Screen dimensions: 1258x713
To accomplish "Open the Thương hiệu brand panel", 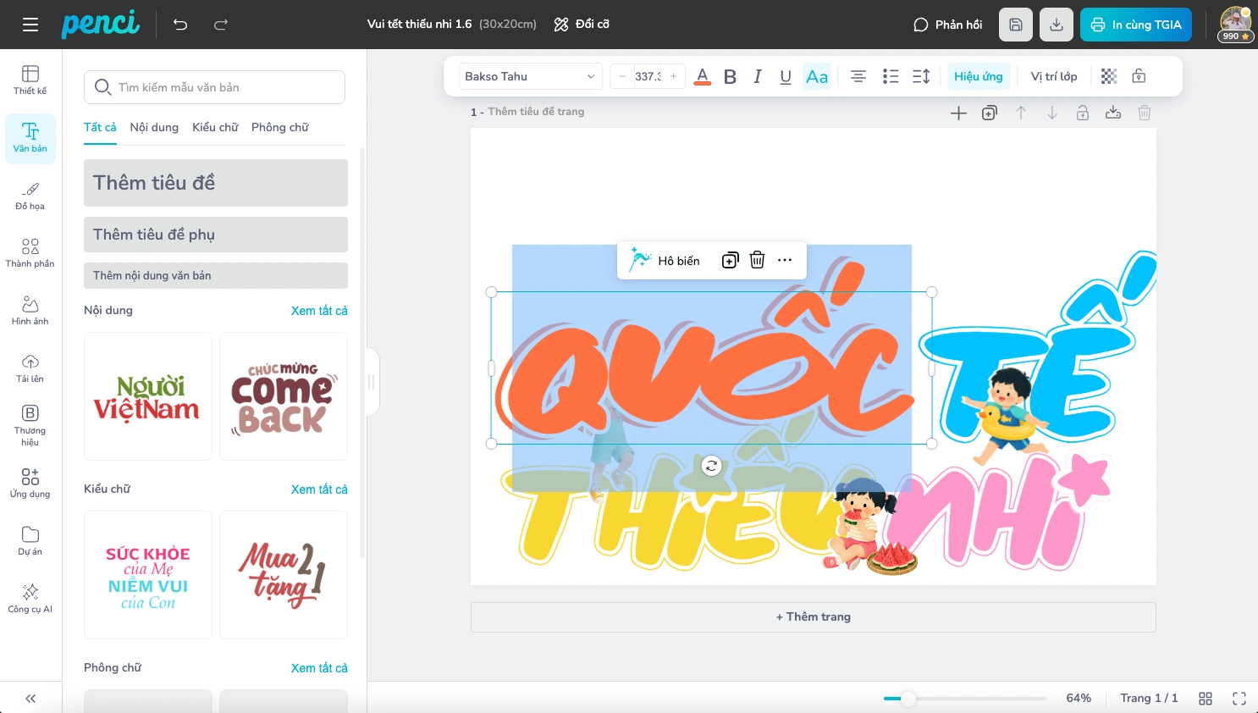I will (x=30, y=426).
